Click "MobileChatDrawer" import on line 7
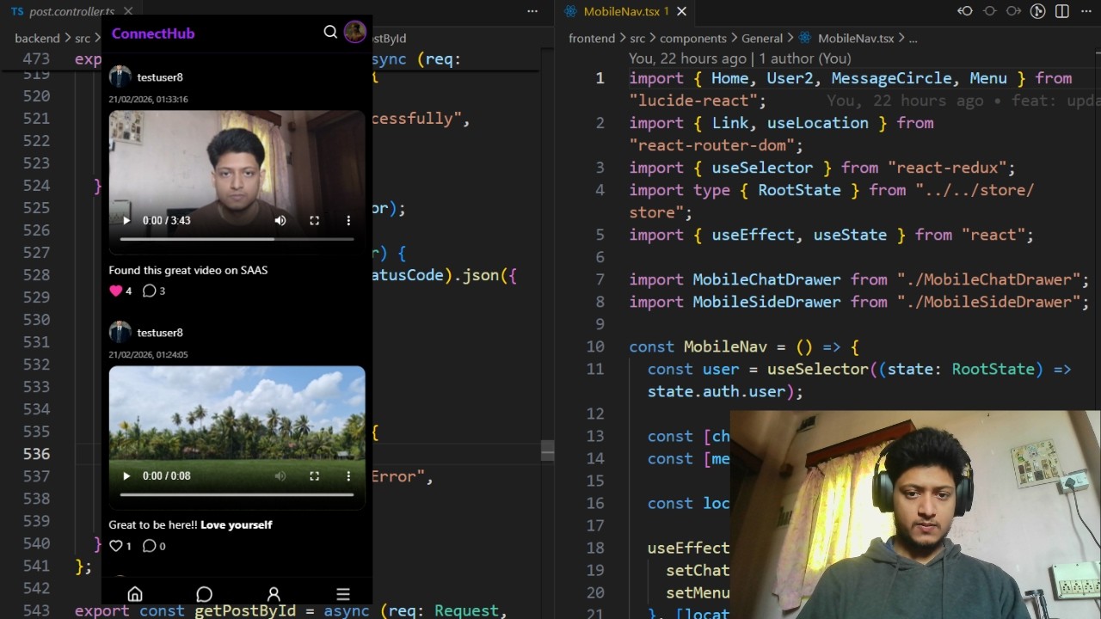Viewport: 1101px width, 619px height. pyautogui.click(x=766, y=279)
